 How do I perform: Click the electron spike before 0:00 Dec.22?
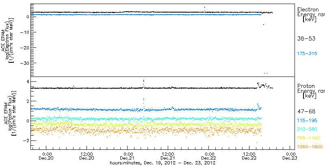click(x=205, y=9)
